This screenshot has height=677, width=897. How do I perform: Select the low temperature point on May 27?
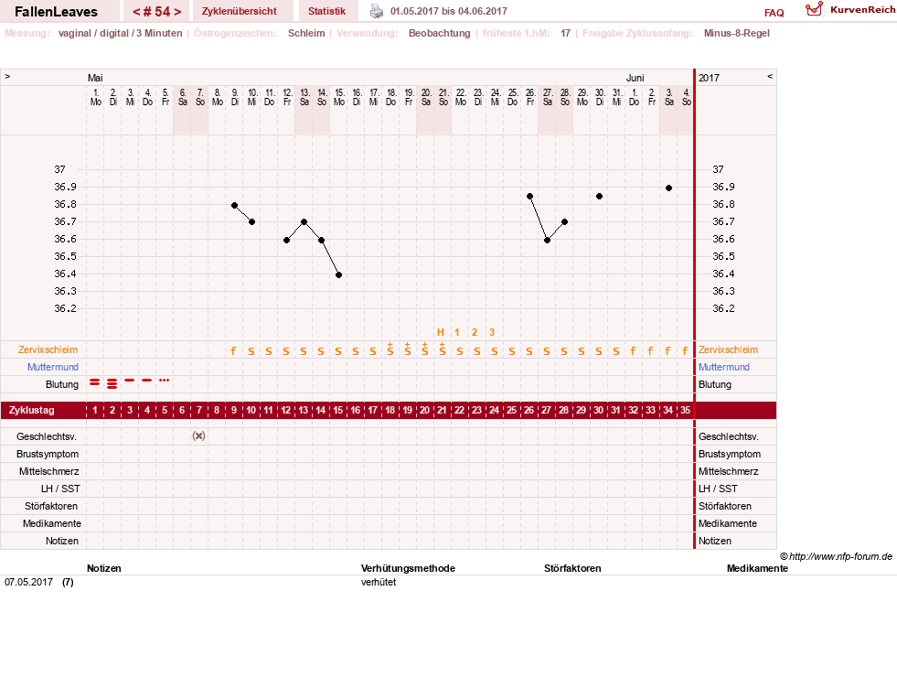pyautogui.click(x=547, y=241)
